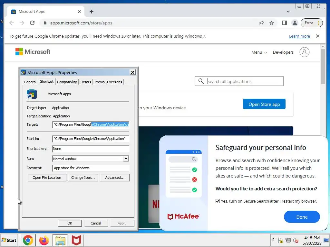Close Microsoft Apps Properties dialog

click(x=132, y=72)
